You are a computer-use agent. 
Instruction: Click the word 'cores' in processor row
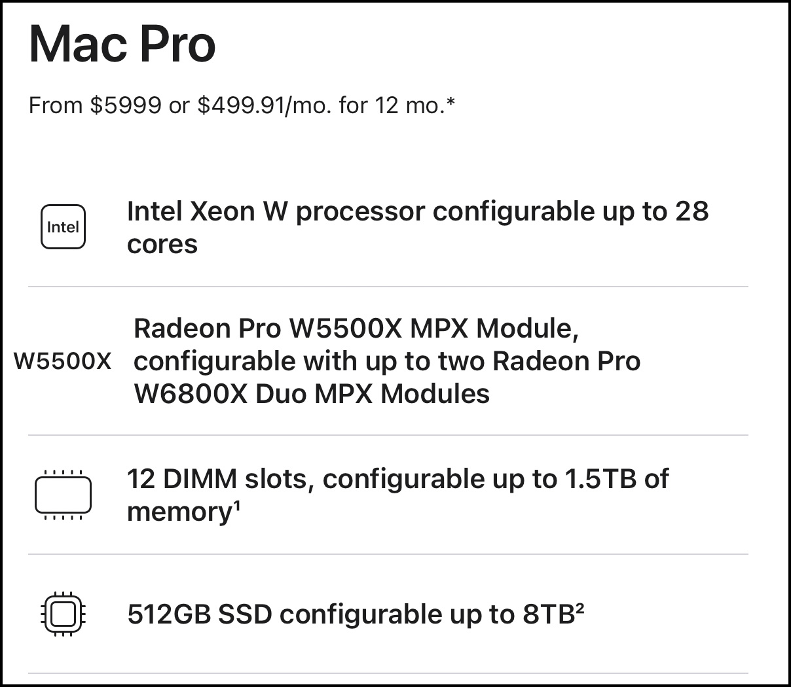coord(162,245)
